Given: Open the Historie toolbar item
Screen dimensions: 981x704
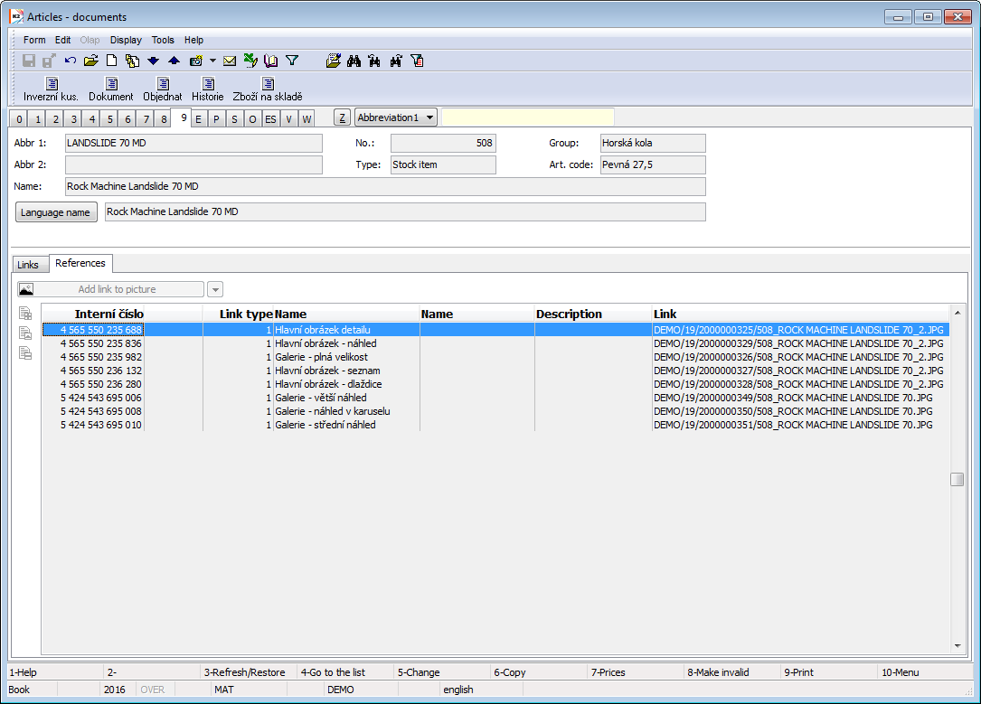Looking at the screenshot, I should [x=207, y=89].
